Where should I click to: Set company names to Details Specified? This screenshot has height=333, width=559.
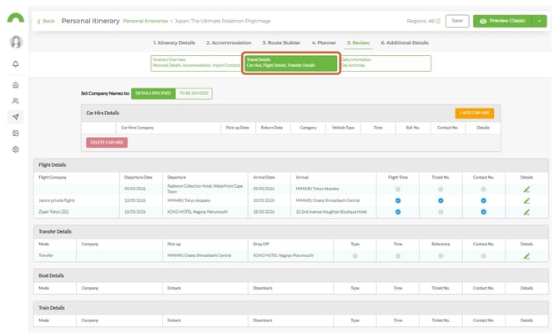pyautogui.click(x=154, y=93)
